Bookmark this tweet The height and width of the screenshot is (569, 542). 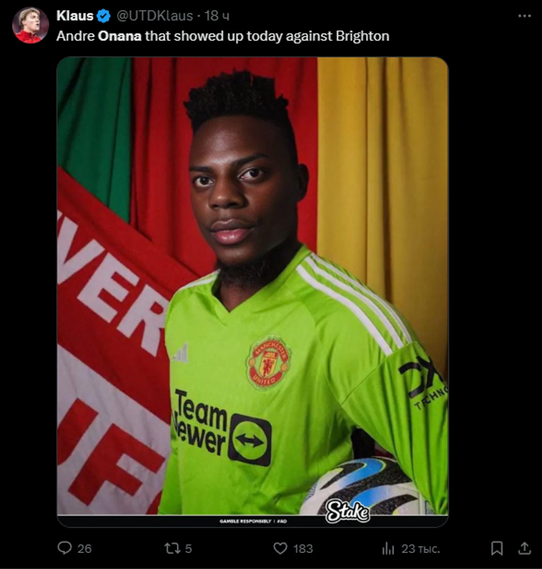point(497,548)
